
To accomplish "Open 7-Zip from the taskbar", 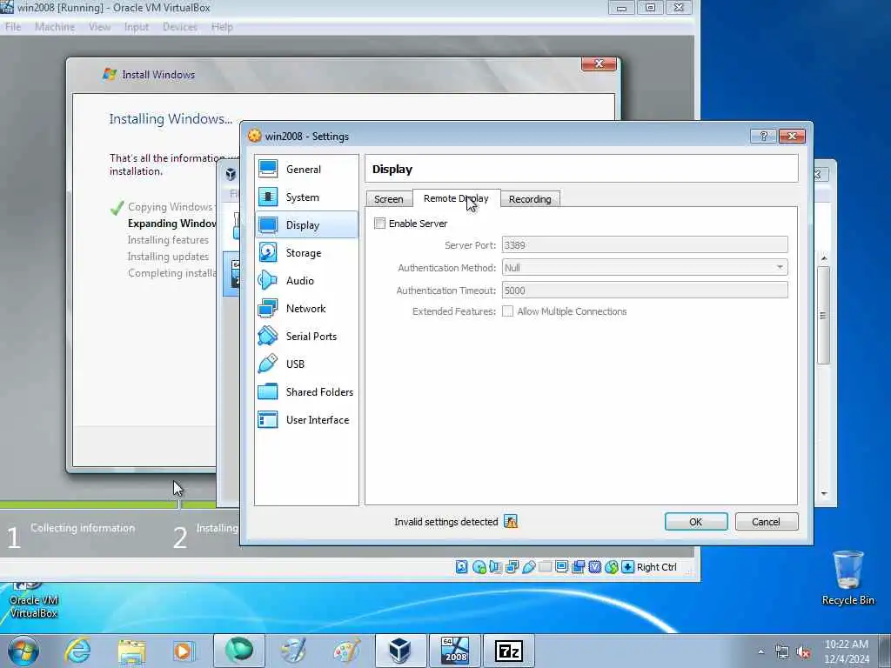I will [x=509, y=651].
